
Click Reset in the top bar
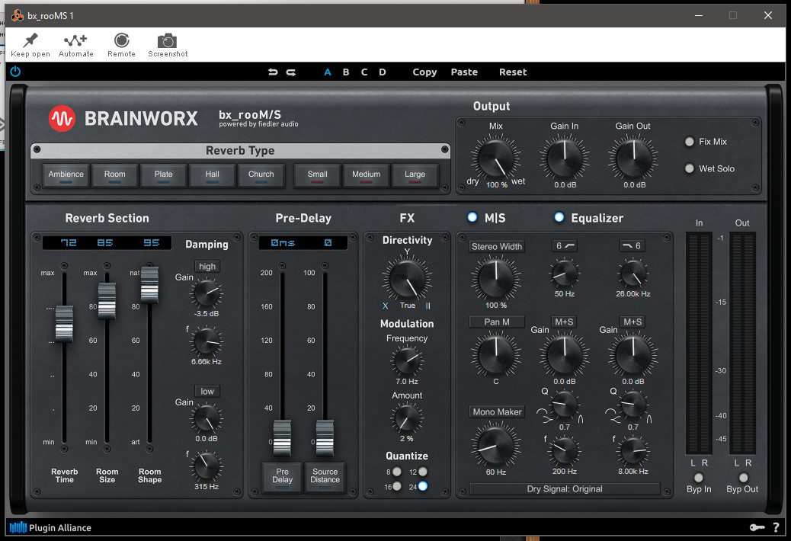click(x=513, y=72)
